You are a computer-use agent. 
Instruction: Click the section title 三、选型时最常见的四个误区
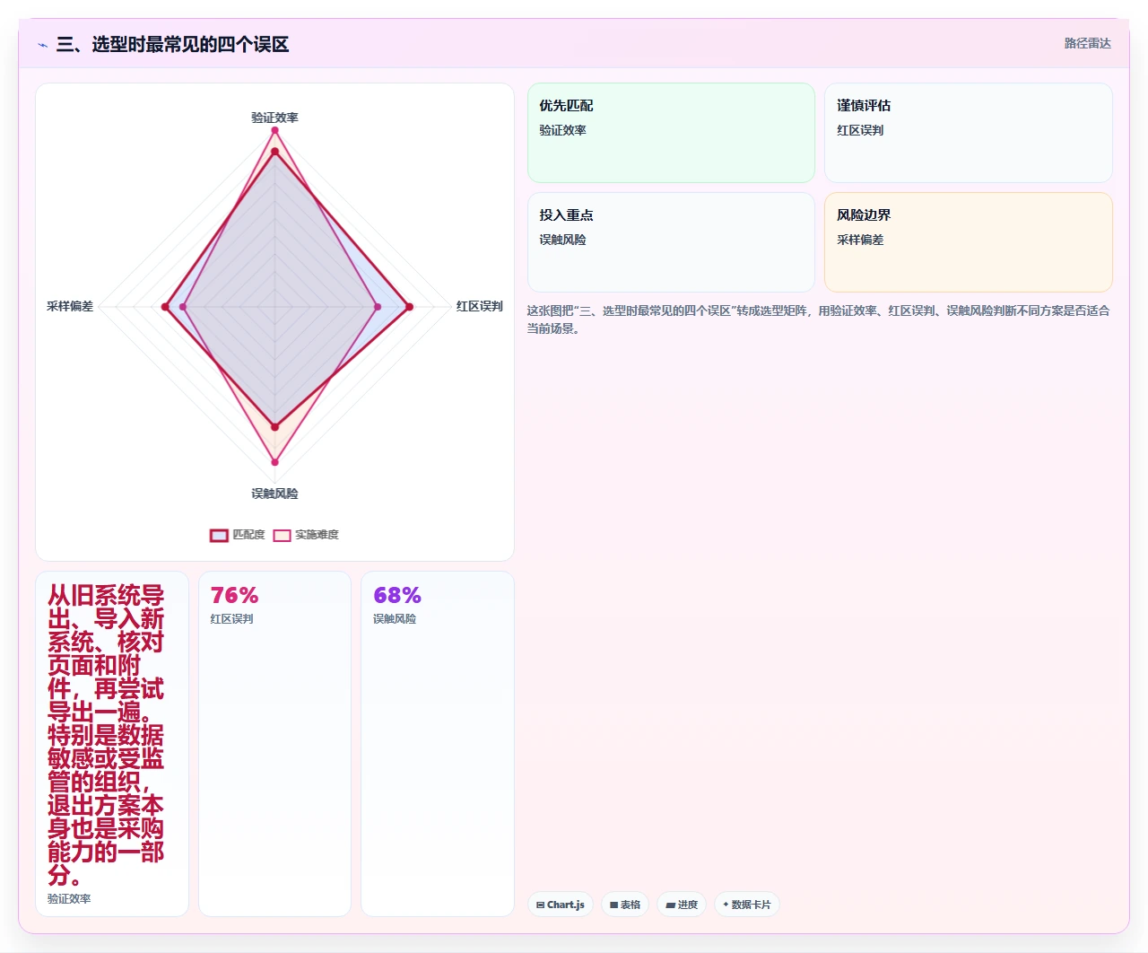point(172,44)
